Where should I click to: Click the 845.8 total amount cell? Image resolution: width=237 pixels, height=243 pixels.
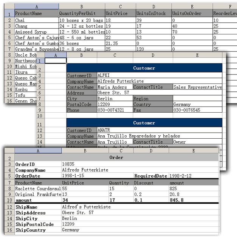[194, 200]
